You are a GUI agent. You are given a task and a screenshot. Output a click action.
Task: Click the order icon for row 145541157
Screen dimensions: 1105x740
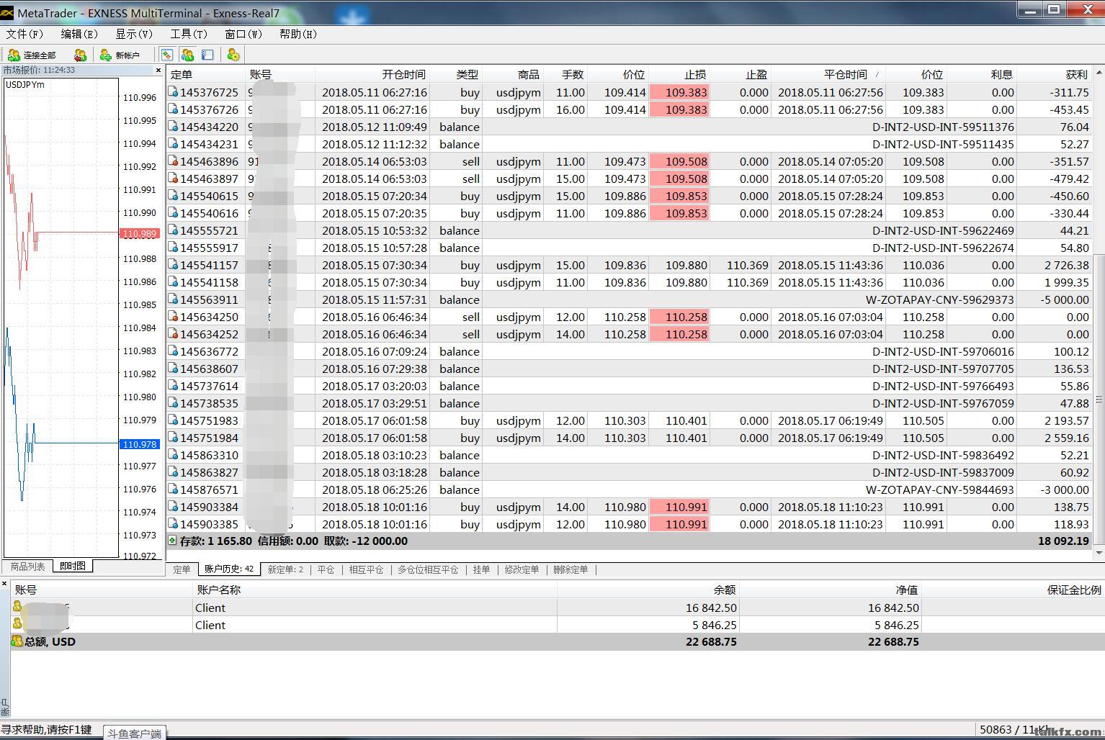click(173, 265)
